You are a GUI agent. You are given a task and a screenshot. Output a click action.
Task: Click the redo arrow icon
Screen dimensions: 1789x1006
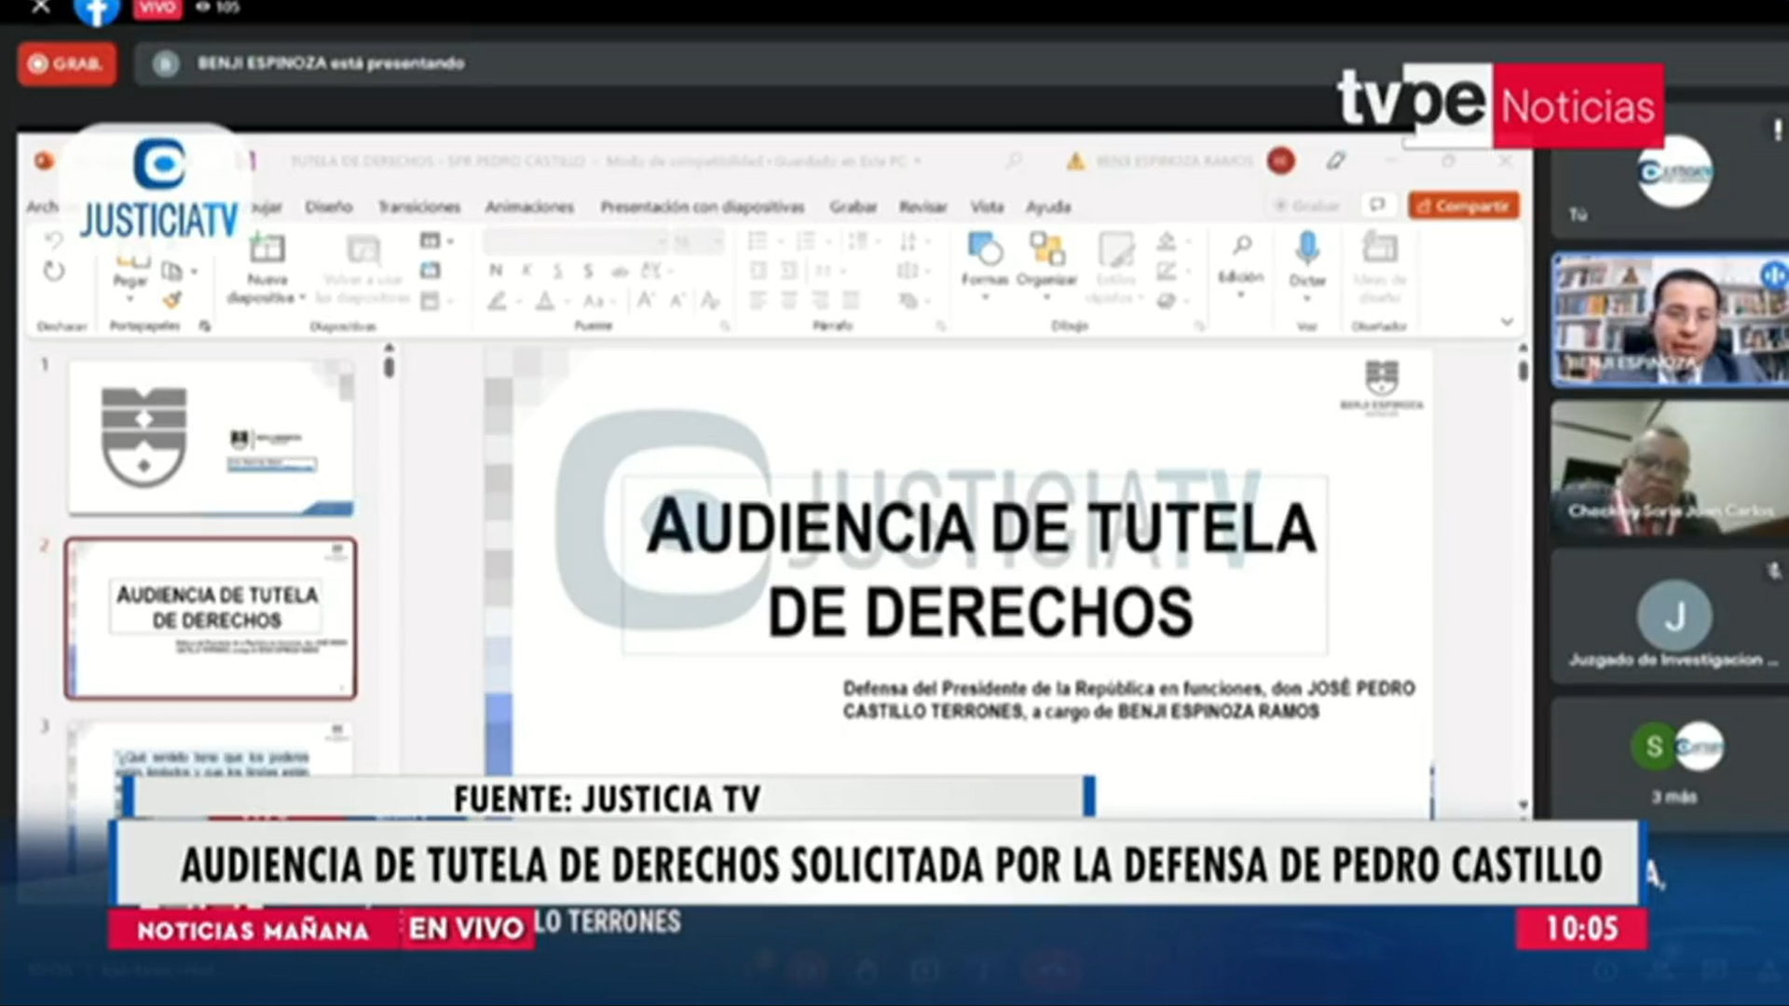[x=54, y=272]
